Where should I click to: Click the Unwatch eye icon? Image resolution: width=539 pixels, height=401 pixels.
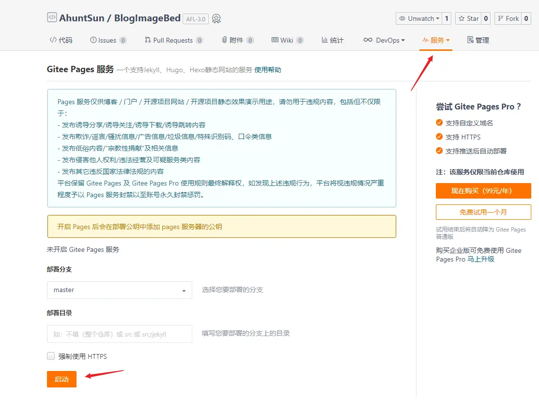point(402,18)
